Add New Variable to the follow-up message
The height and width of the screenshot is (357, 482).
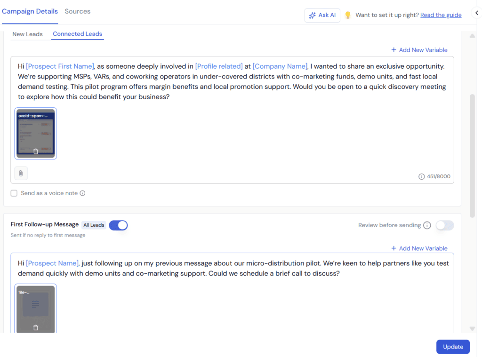419,248
